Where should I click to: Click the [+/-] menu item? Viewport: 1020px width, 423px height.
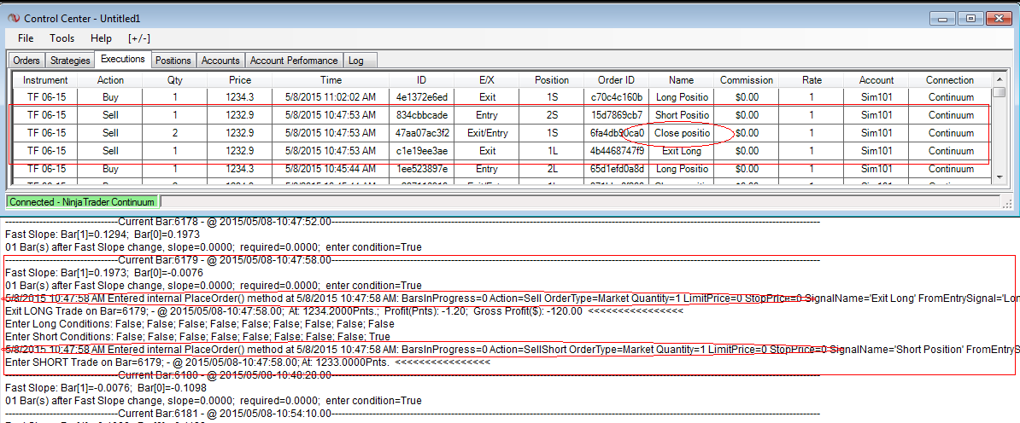click(139, 38)
